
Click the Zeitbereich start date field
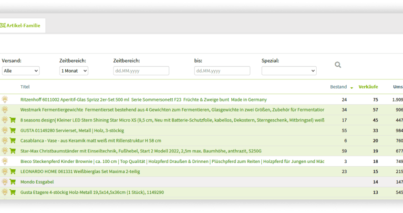point(141,71)
